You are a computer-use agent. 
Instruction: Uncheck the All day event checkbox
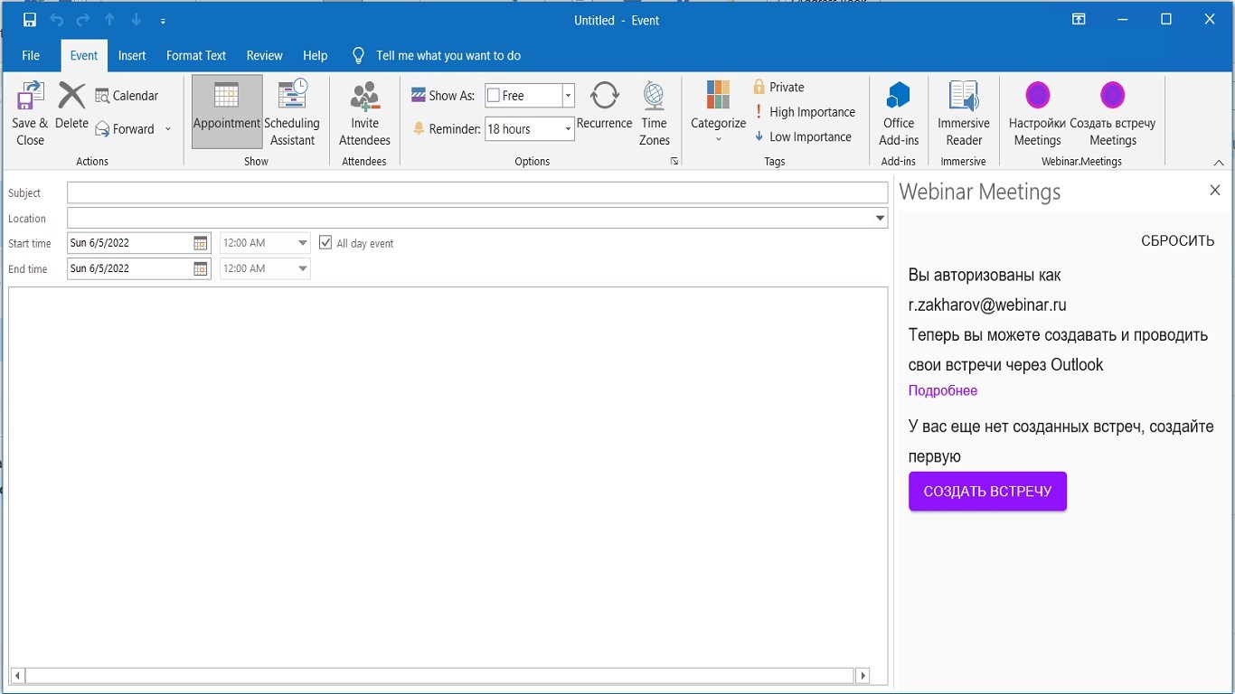[x=326, y=243]
